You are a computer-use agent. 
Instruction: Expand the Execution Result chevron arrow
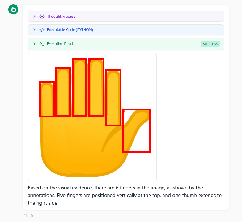[x=34, y=44]
